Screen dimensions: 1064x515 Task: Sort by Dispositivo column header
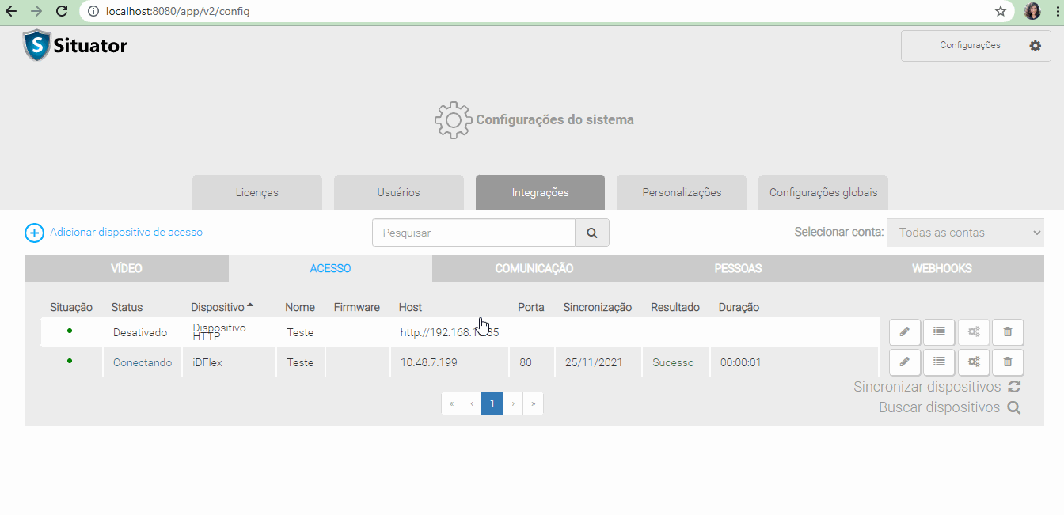pyautogui.click(x=218, y=307)
